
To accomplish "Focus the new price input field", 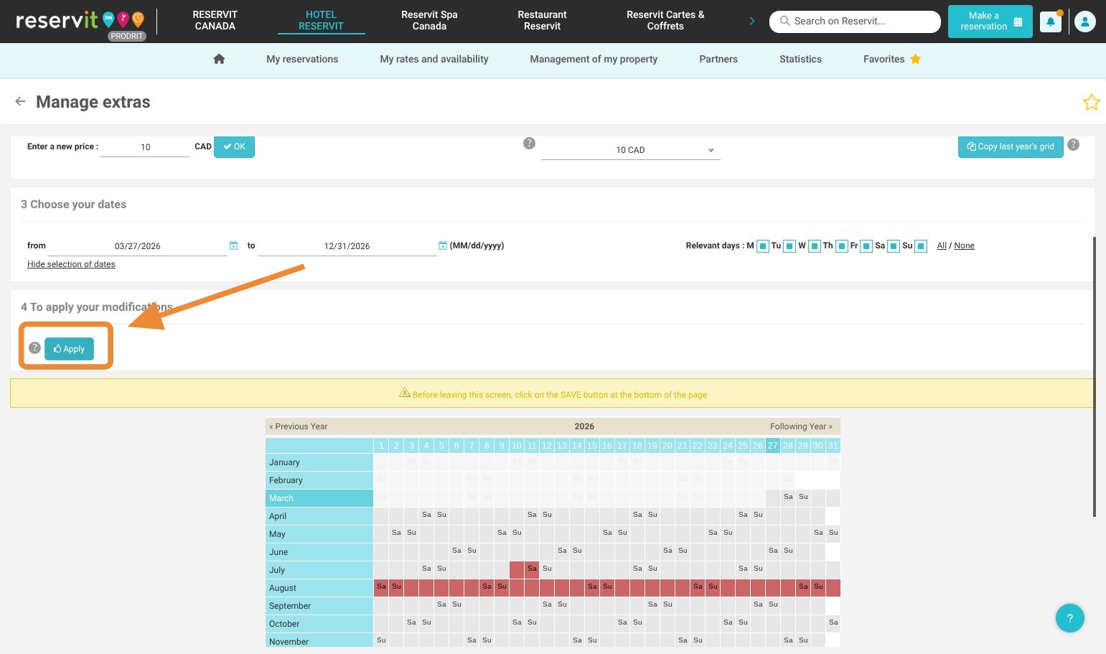I will coord(145,147).
